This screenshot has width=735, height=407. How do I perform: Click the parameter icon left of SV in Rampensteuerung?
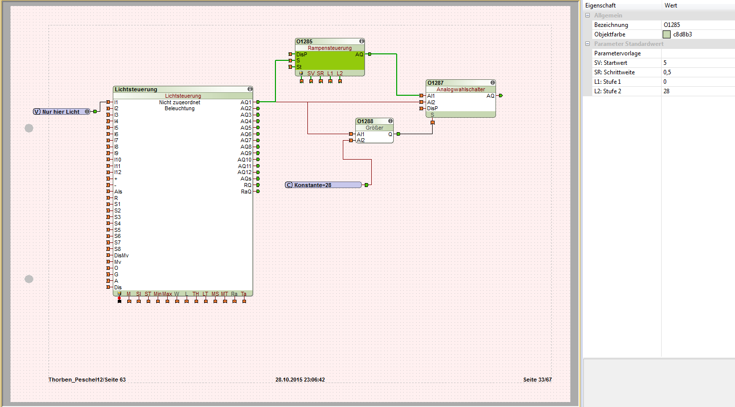pos(301,73)
